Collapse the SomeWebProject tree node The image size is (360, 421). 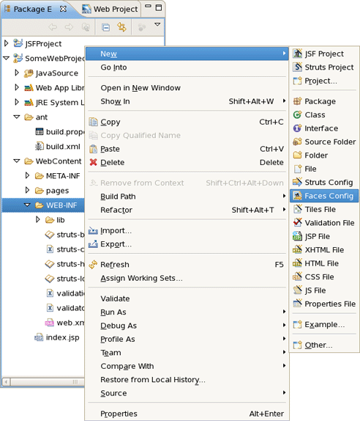pos(6,58)
